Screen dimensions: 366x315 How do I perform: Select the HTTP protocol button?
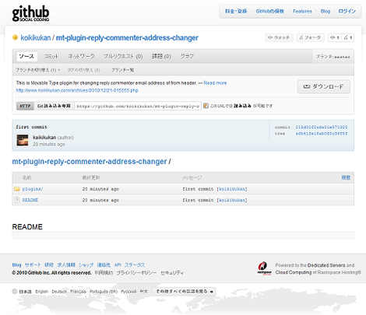point(25,106)
